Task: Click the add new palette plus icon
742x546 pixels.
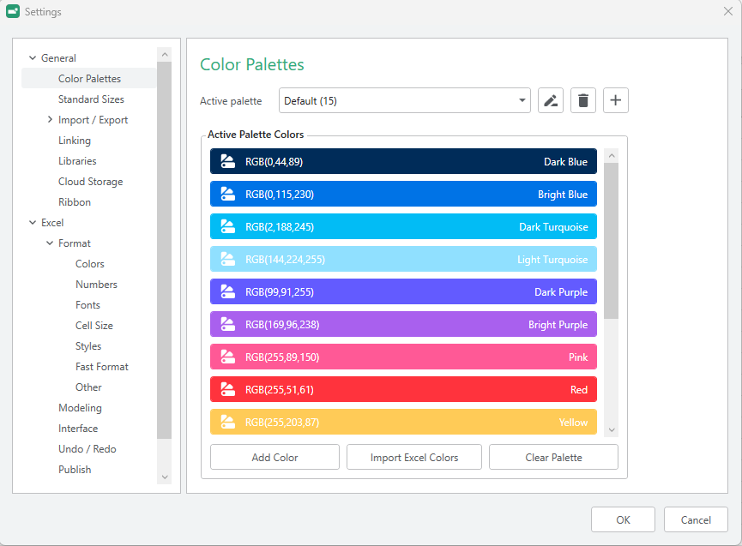Action: (615, 101)
